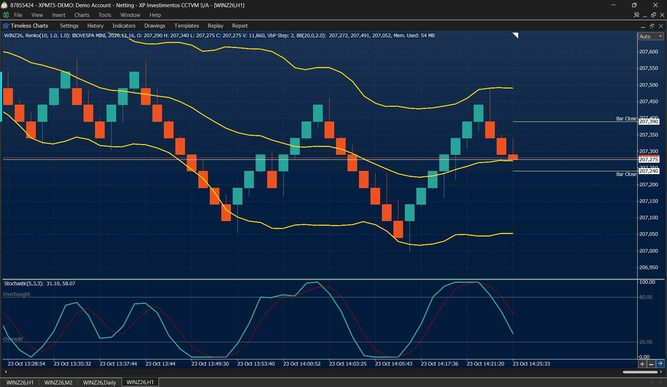
Task: Click the Oversold level label
Action: 13,339
